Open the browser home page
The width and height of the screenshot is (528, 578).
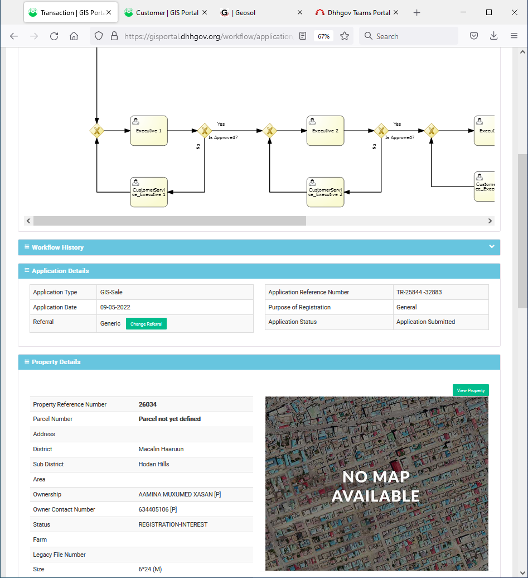click(x=74, y=36)
